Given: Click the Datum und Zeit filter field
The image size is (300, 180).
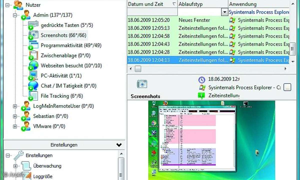Looking at the screenshot, I should [x=152, y=12].
